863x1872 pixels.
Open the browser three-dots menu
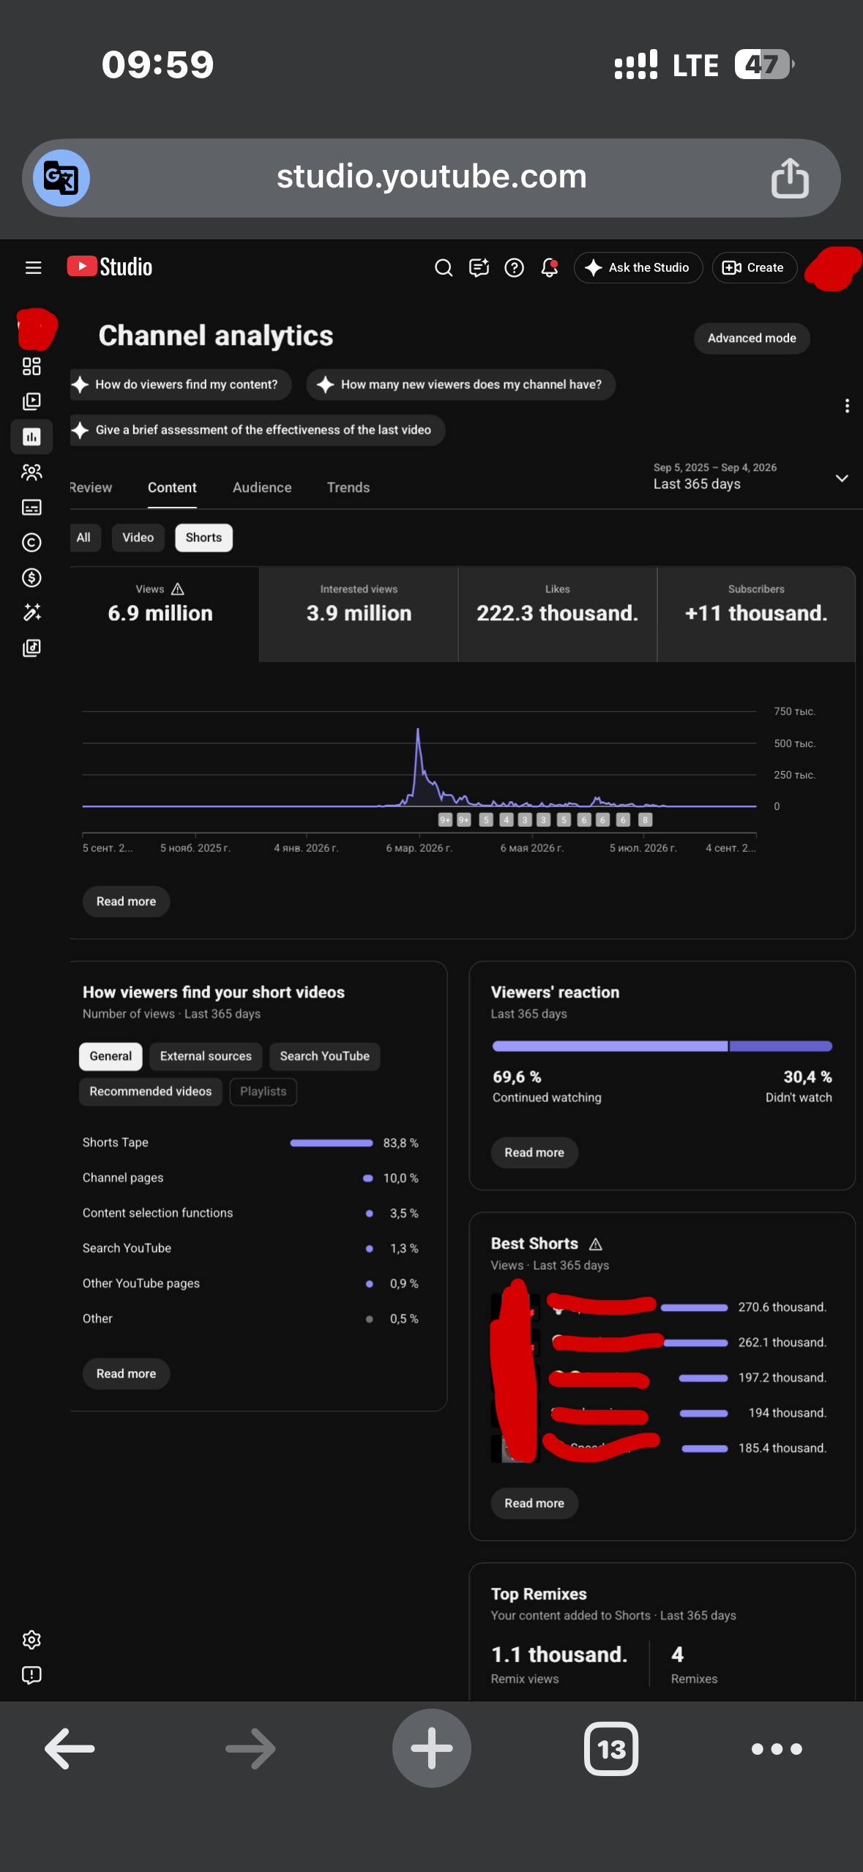(x=777, y=1749)
